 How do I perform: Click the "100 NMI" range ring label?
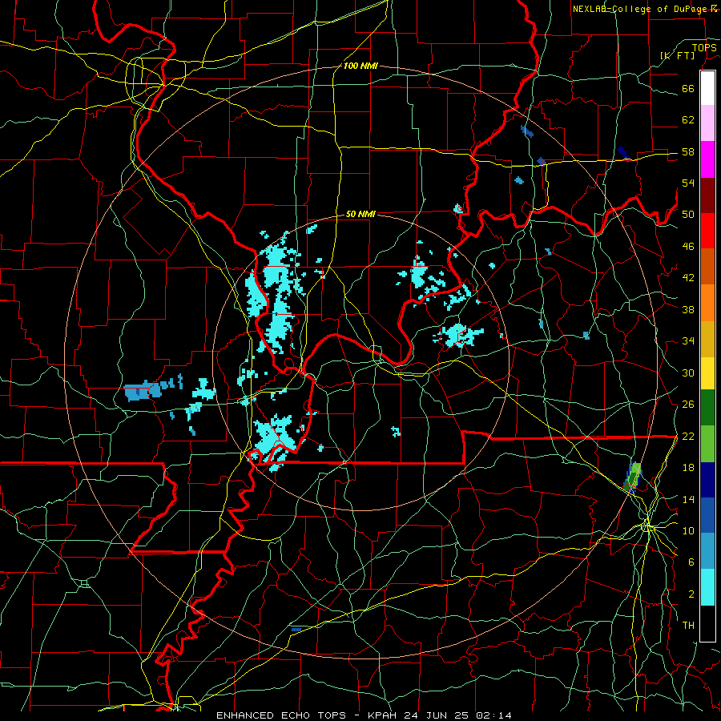tap(360, 66)
